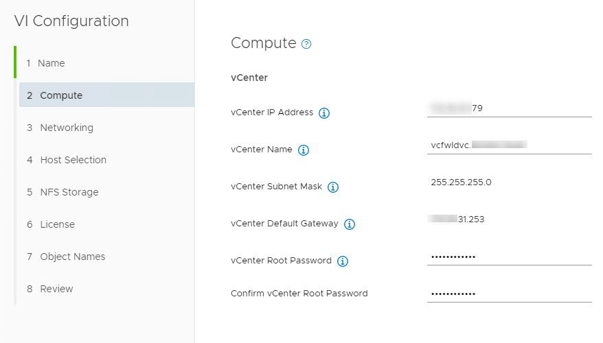Select step 7 Object Names
Viewport: 603px width, 343px height.
pos(72,257)
